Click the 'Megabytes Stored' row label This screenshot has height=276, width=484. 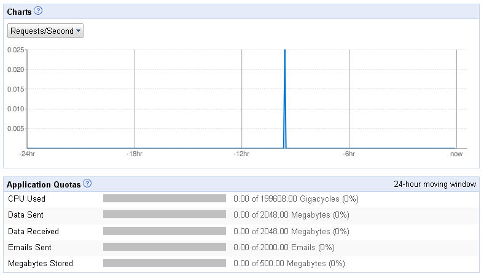click(41, 263)
